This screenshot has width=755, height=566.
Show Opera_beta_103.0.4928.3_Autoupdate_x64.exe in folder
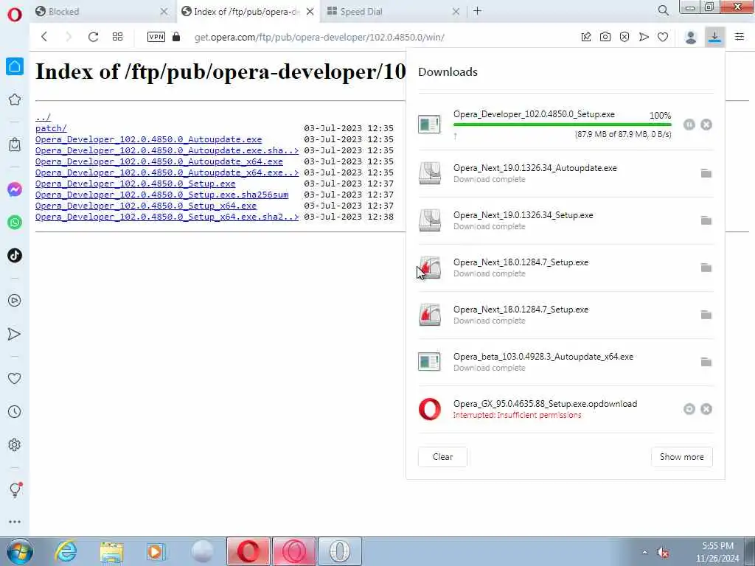pos(706,362)
